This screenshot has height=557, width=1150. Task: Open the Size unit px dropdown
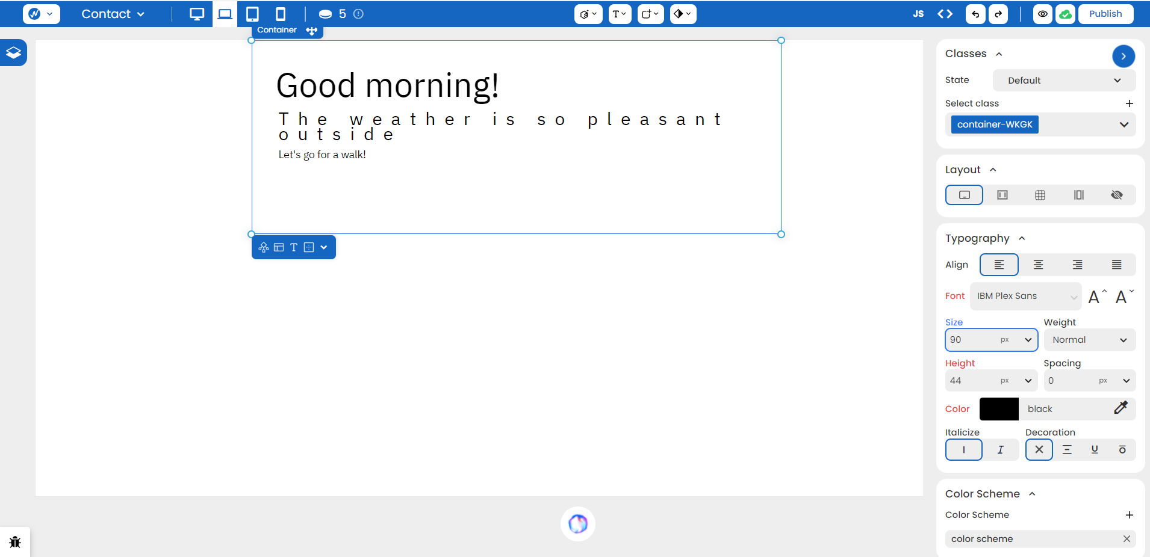tap(1016, 340)
